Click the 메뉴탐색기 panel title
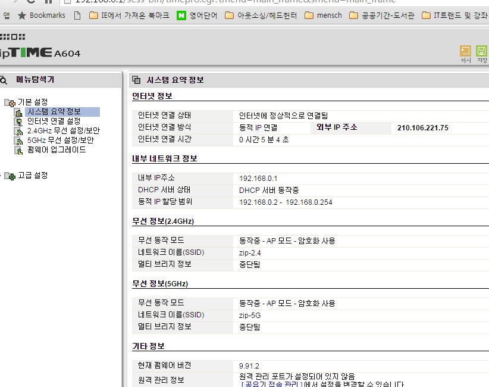The width and height of the screenshot is (489, 387). pos(35,80)
